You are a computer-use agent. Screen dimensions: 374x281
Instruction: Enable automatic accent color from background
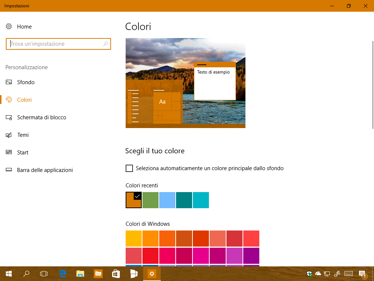[x=129, y=168]
